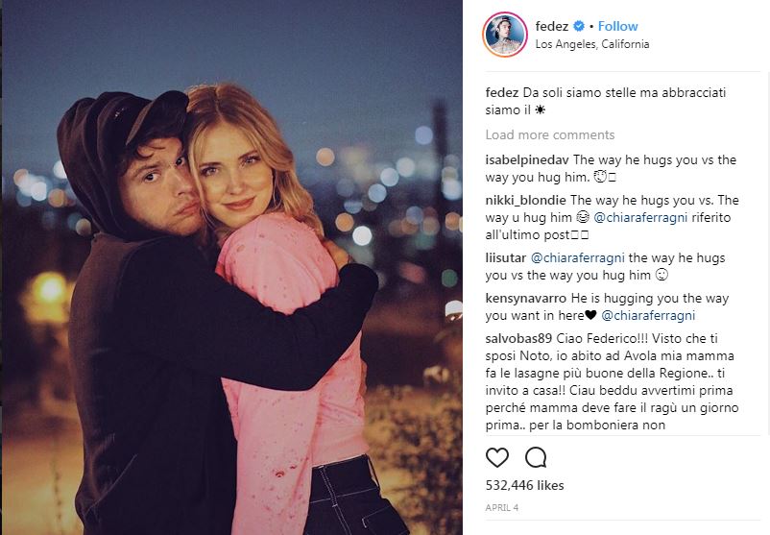Open liisutar's profile

click(505, 258)
